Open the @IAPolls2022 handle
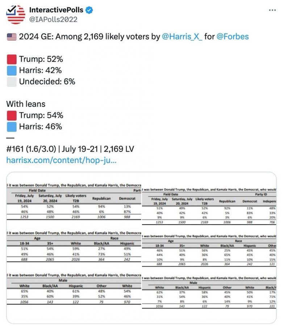284x326 pixels. (x=53, y=20)
